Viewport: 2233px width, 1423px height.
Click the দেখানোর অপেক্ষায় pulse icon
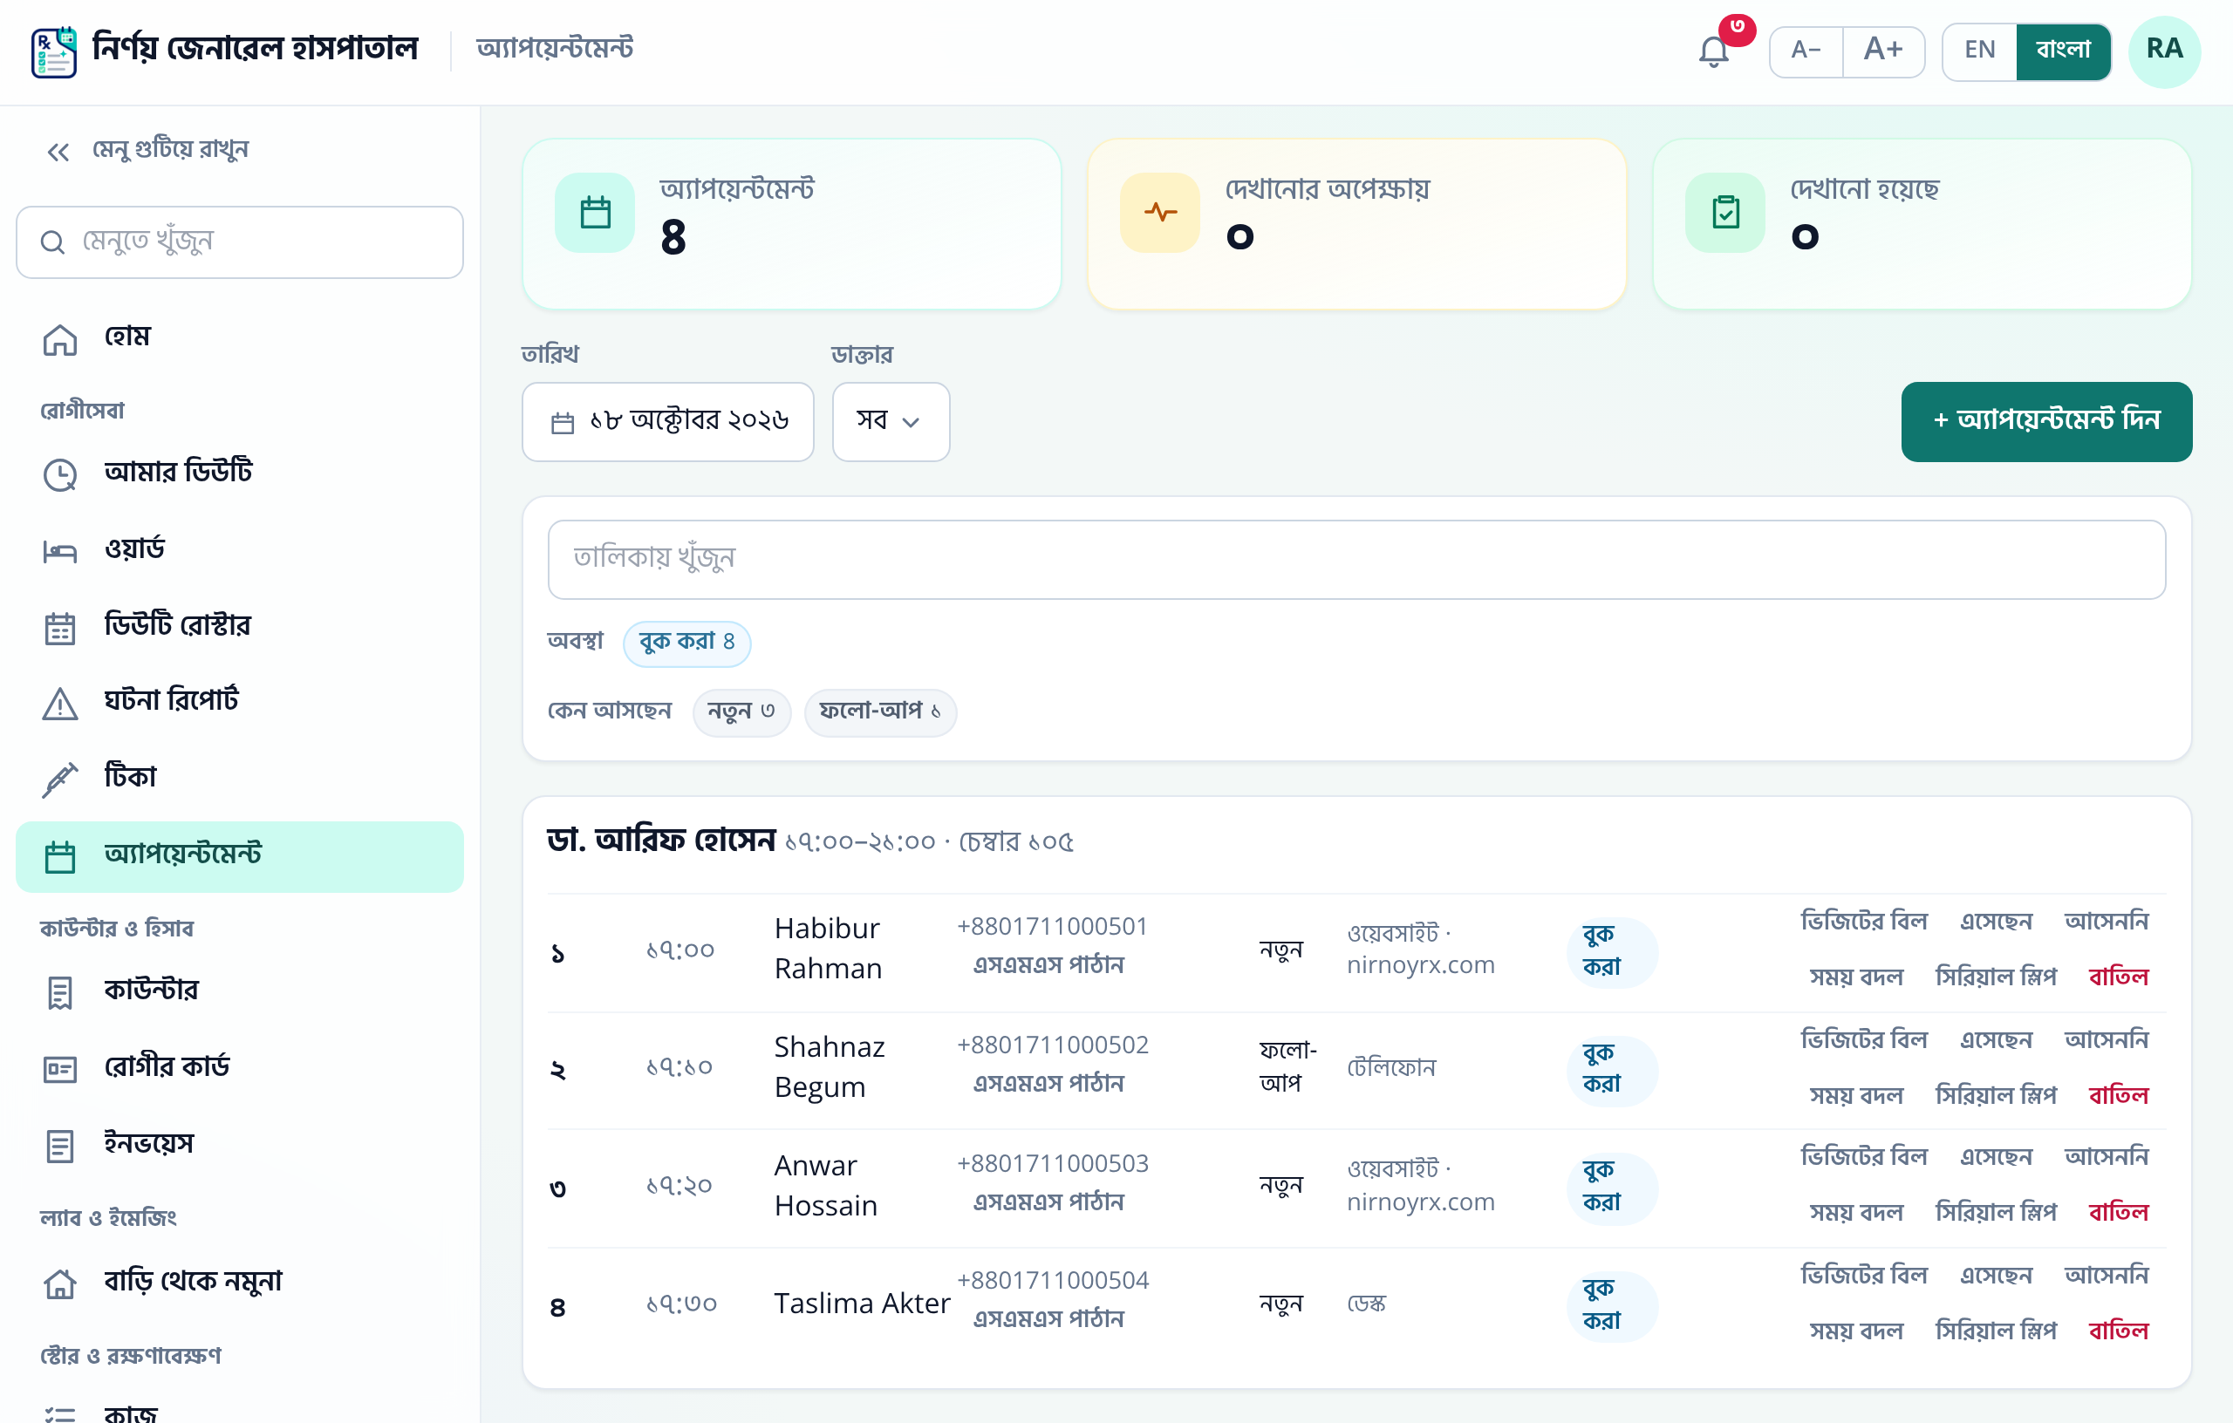(x=1159, y=212)
